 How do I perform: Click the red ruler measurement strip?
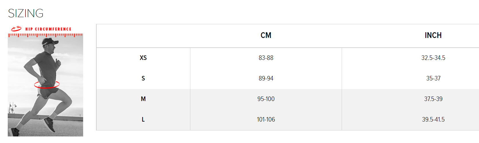(45, 35)
